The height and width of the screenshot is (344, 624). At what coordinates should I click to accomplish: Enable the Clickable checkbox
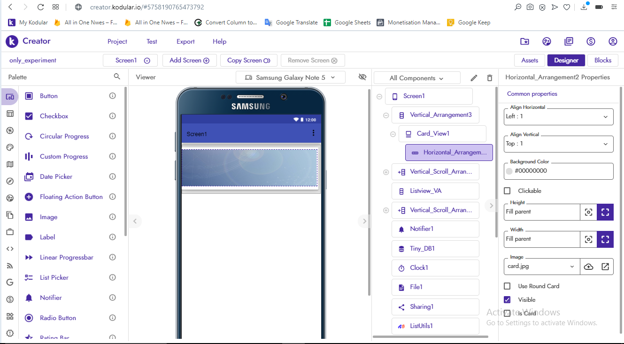pyautogui.click(x=507, y=191)
